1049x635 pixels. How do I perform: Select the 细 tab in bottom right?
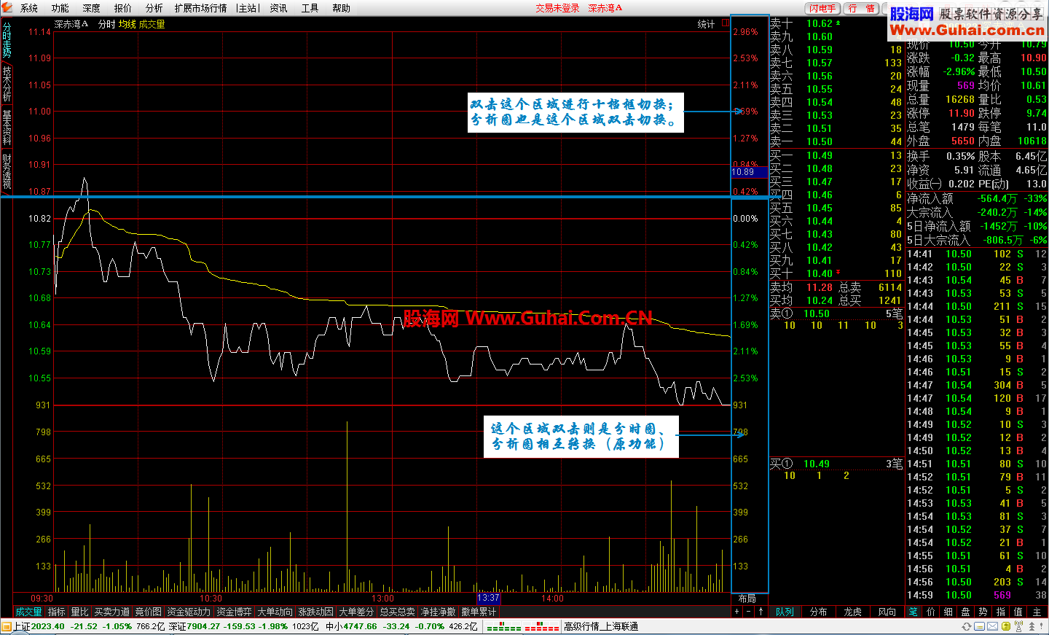(x=948, y=612)
